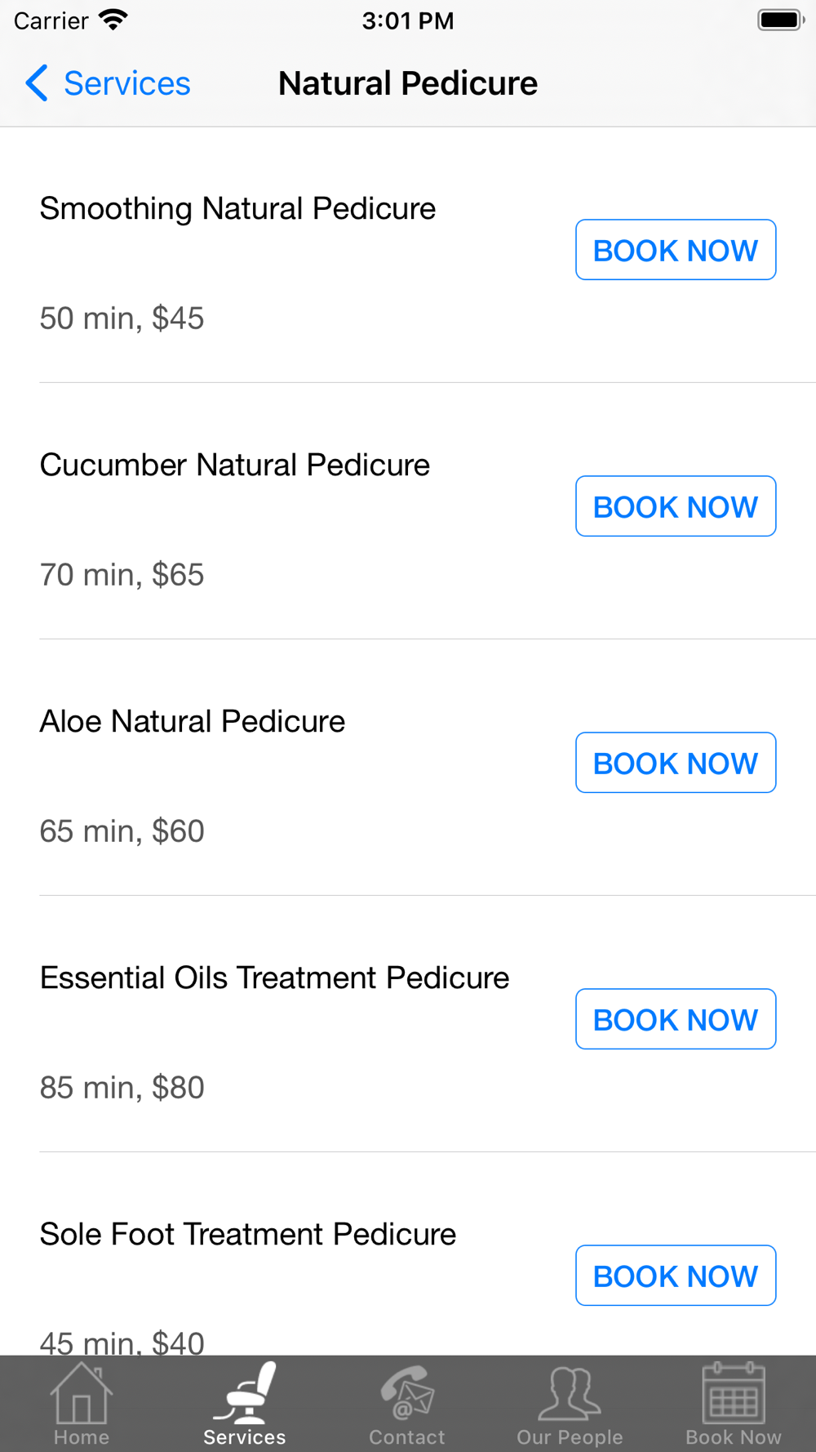Book the Sole Foot Treatment Pedicure
This screenshot has height=1452, width=816.
676,1276
